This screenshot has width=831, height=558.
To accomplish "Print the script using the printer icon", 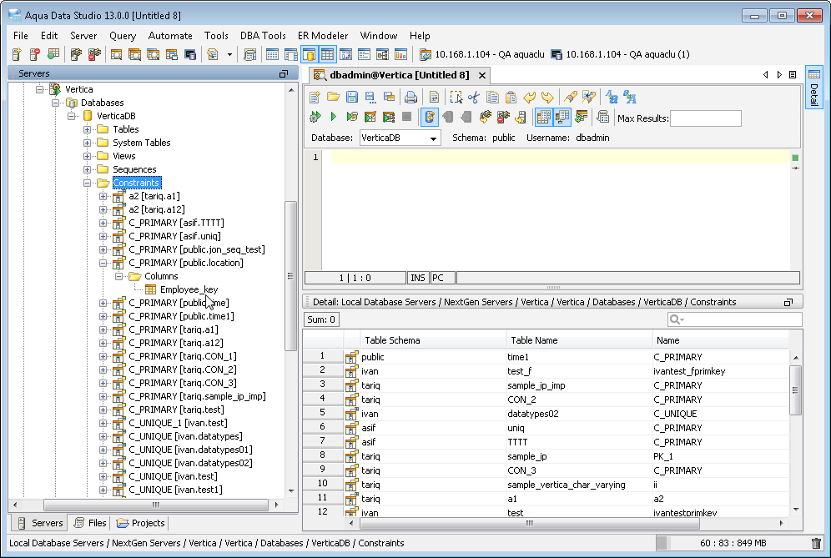I will click(x=410, y=97).
